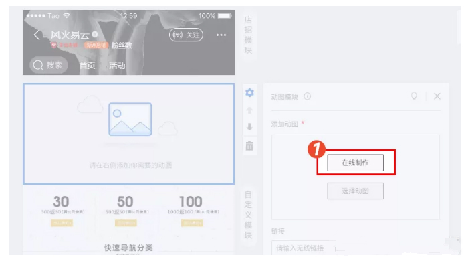The width and height of the screenshot is (468, 261).
Task: Switch to the 活动 tab
Action: (x=117, y=66)
